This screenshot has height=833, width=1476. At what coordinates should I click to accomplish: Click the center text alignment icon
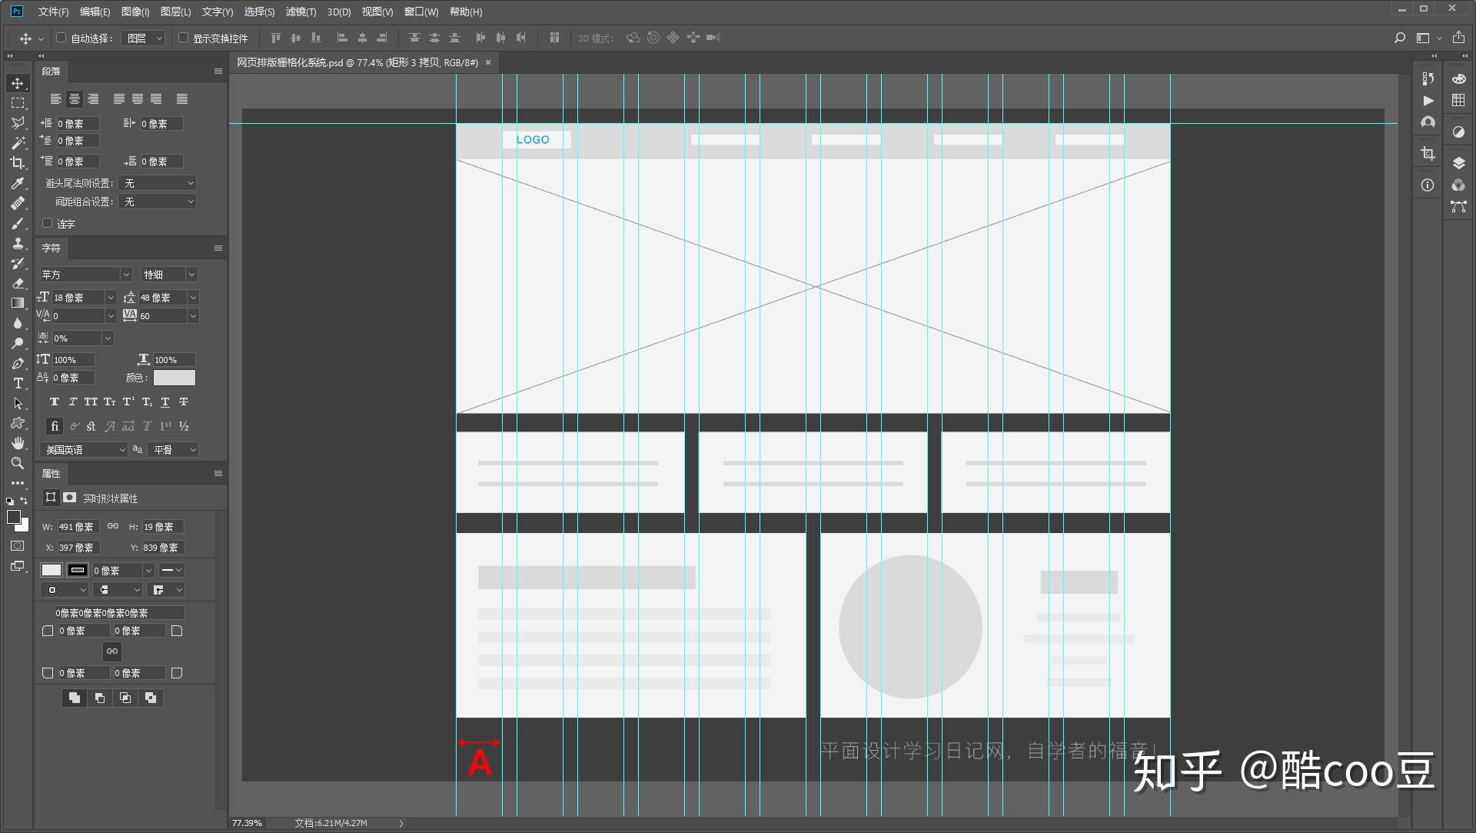[x=75, y=99]
